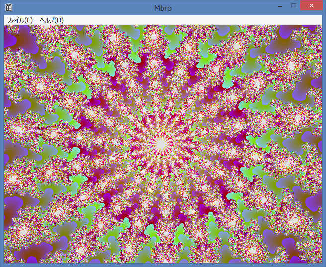Open the ヘルプ(H) menu
The image size is (326, 267).
pyautogui.click(x=52, y=20)
